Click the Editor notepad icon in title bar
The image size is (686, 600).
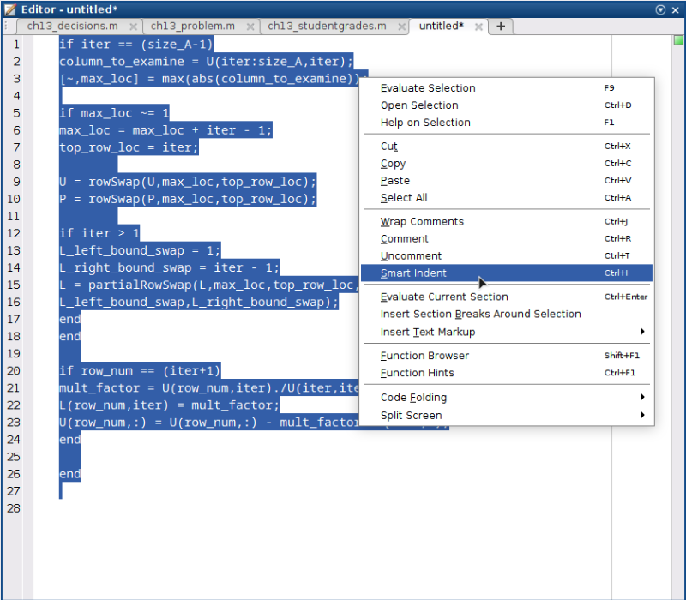pos(10,9)
